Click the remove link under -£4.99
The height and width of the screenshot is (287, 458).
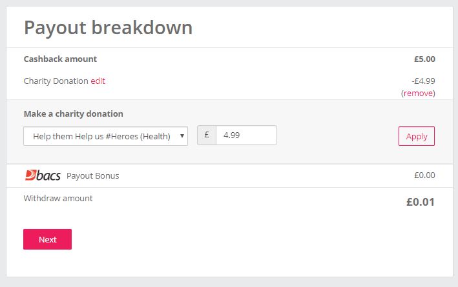click(x=418, y=94)
